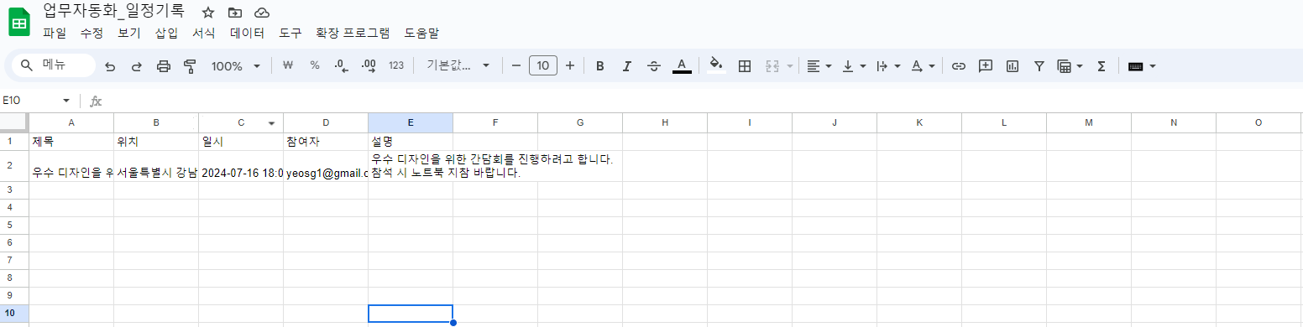Open the fill color picker
1303x327 pixels.
pos(716,65)
